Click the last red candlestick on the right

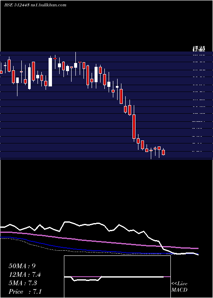pos(163,152)
